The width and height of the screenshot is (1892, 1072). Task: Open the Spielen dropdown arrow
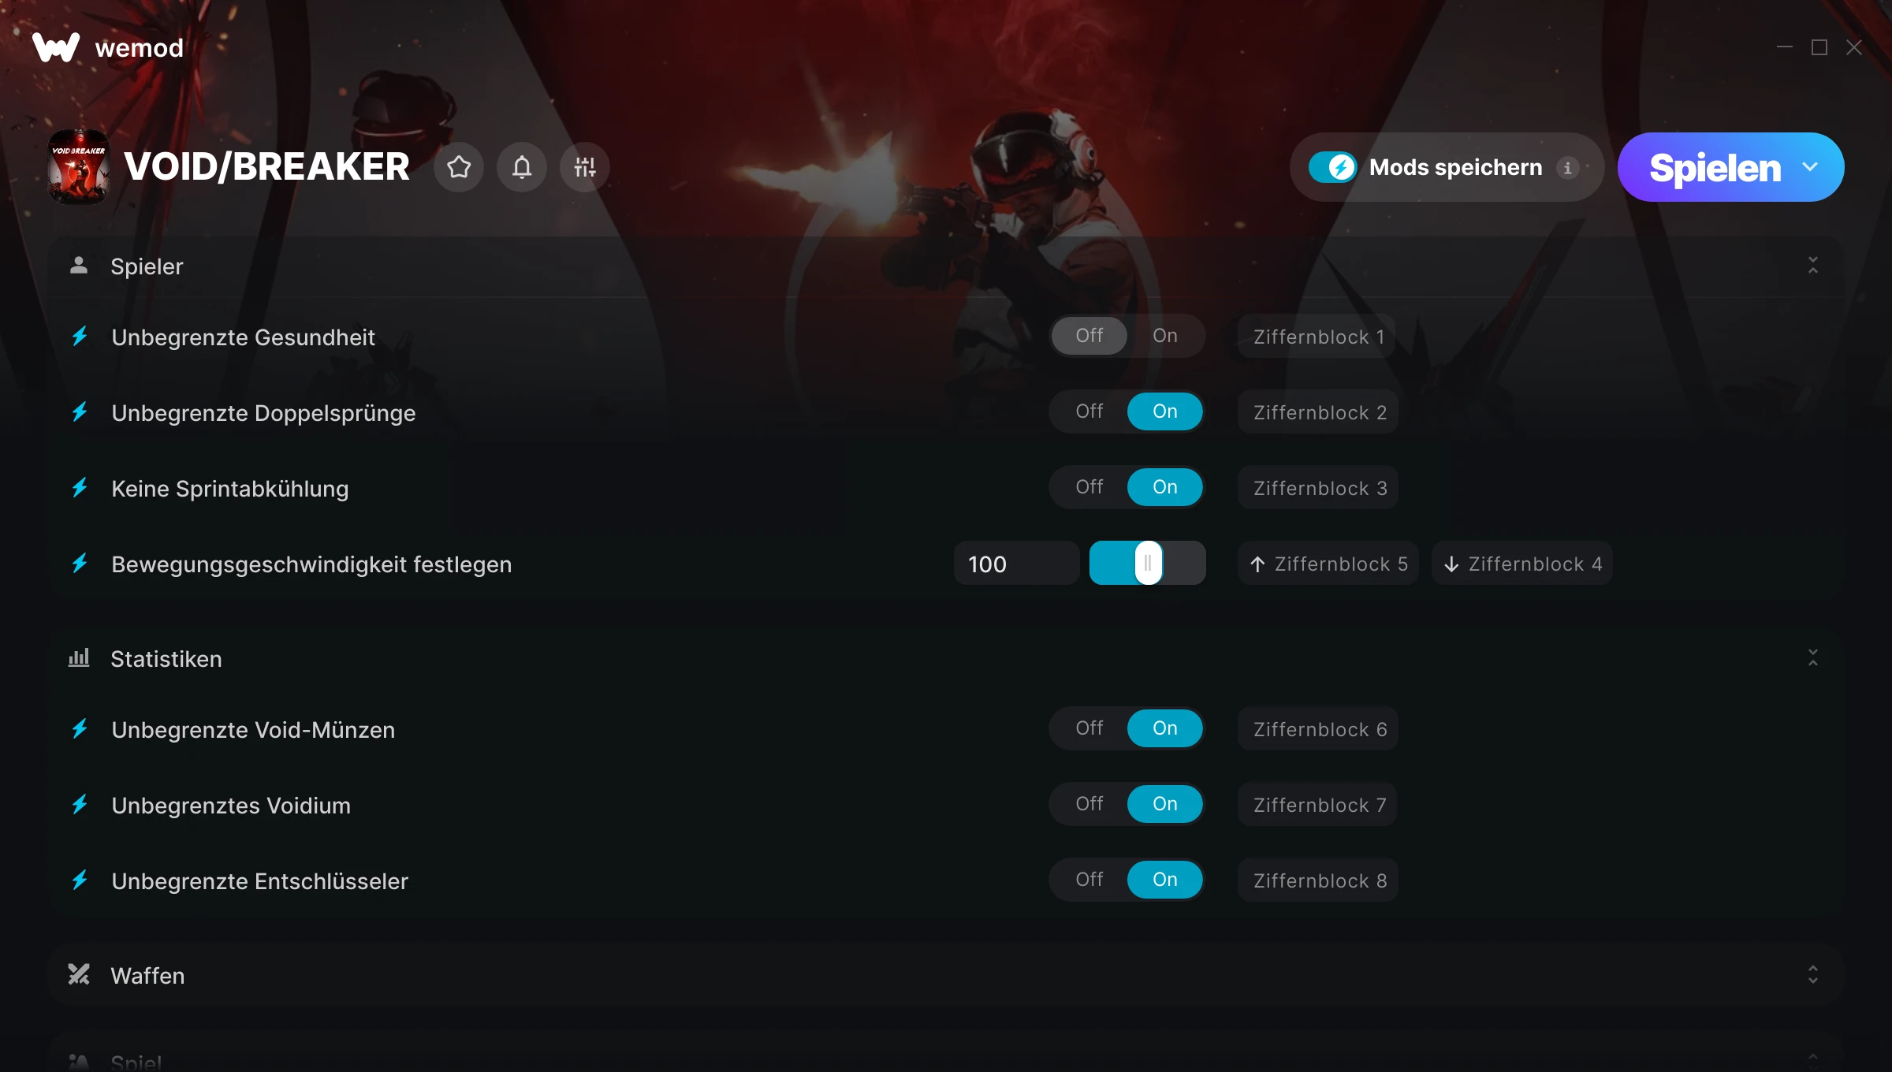pos(1810,167)
